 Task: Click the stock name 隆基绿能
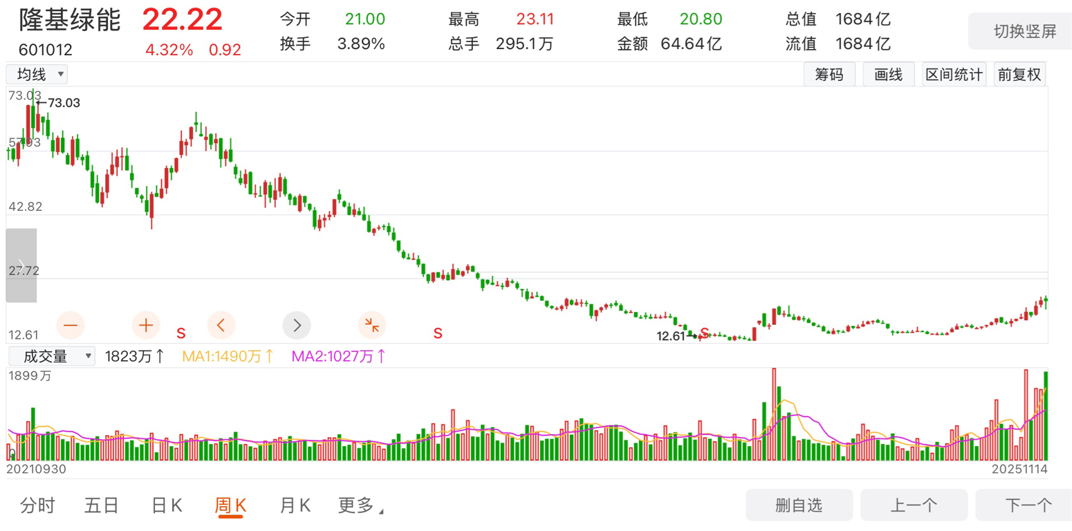coord(69,20)
